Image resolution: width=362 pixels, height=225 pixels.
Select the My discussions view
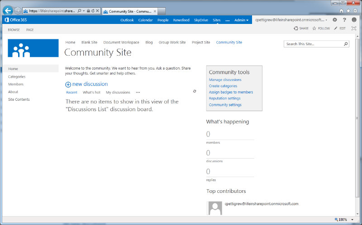(x=118, y=93)
